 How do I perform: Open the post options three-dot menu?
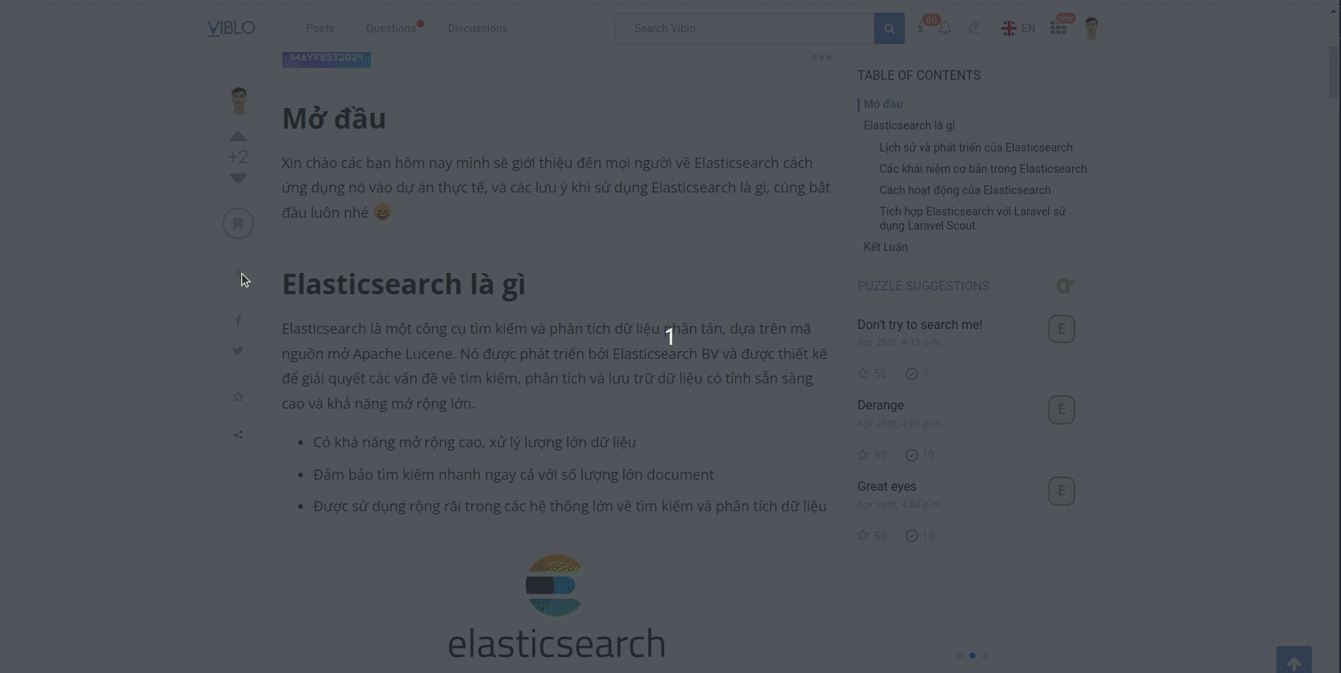(x=822, y=58)
